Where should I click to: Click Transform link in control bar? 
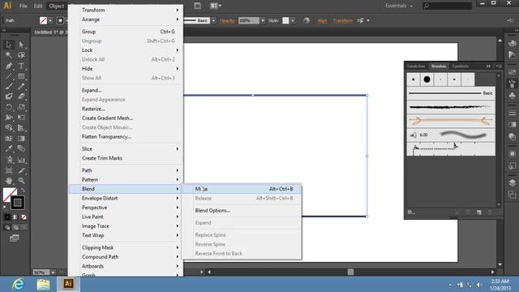tap(342, 20)
